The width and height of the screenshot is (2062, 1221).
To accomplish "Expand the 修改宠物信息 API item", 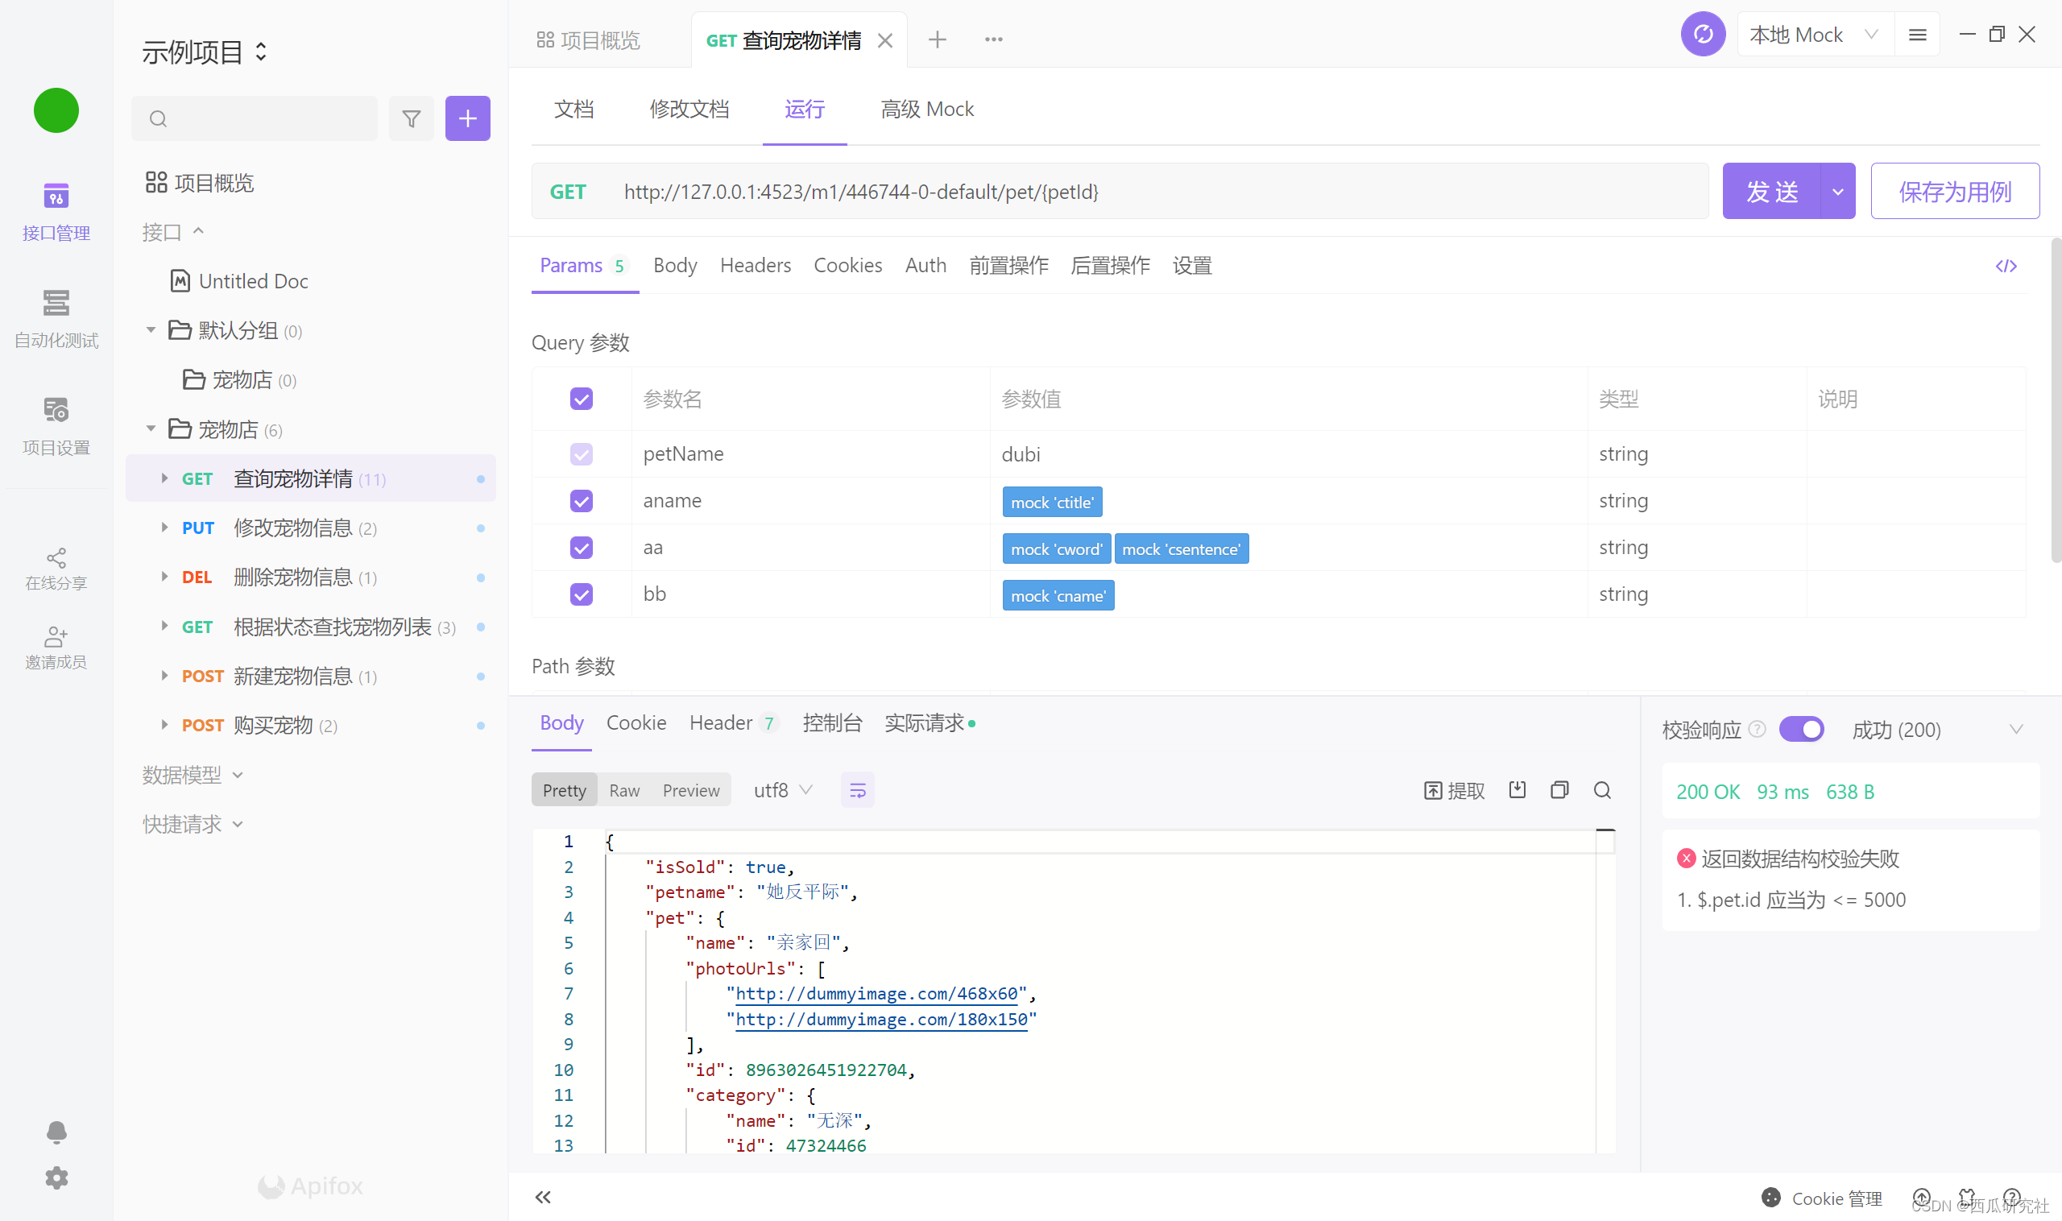I will coord(161,528).
